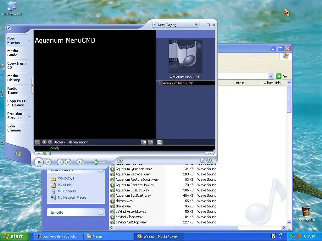
Task: Click the horizontal scroll right arrow
Action: (x=284, y=228)
